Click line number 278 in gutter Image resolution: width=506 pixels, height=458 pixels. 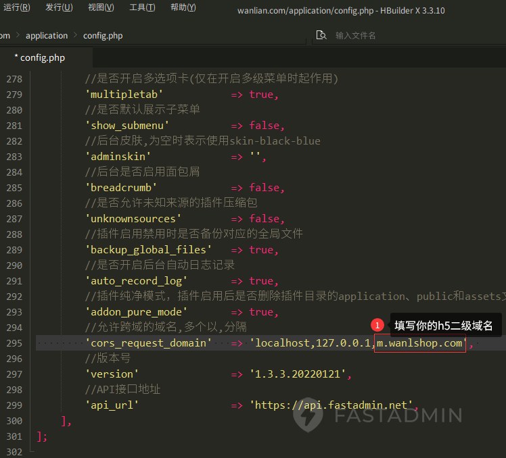[x=14, y=79]
